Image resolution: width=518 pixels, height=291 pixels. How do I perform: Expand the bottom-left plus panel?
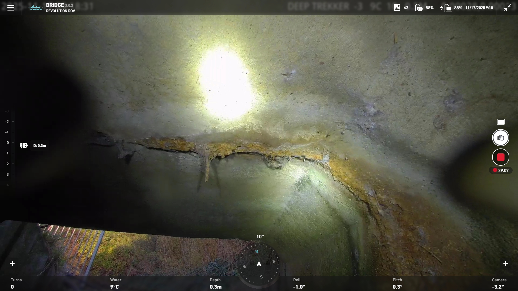(x=12, y=264)
